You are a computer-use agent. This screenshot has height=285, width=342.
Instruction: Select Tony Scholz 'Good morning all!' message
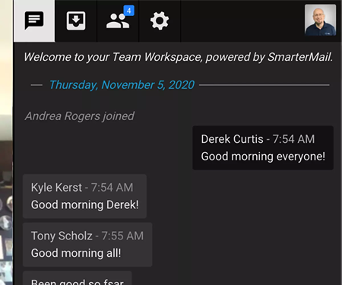pyautogui.click(x=87, y=245)
